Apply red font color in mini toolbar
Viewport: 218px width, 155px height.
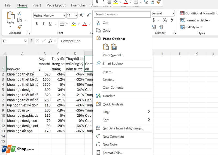pos(126,2)
